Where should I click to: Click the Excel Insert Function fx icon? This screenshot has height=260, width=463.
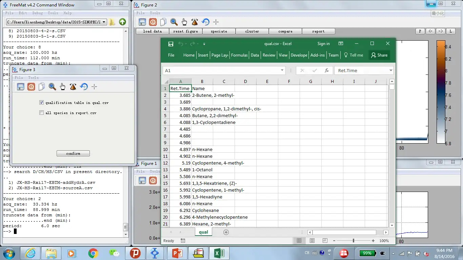[x=327, y=70]
